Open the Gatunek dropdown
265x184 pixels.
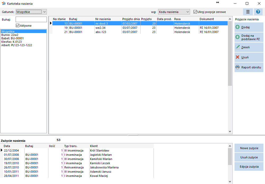point(31,12)
